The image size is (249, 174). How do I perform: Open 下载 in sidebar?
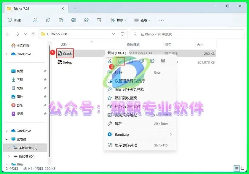click(17, 80)
